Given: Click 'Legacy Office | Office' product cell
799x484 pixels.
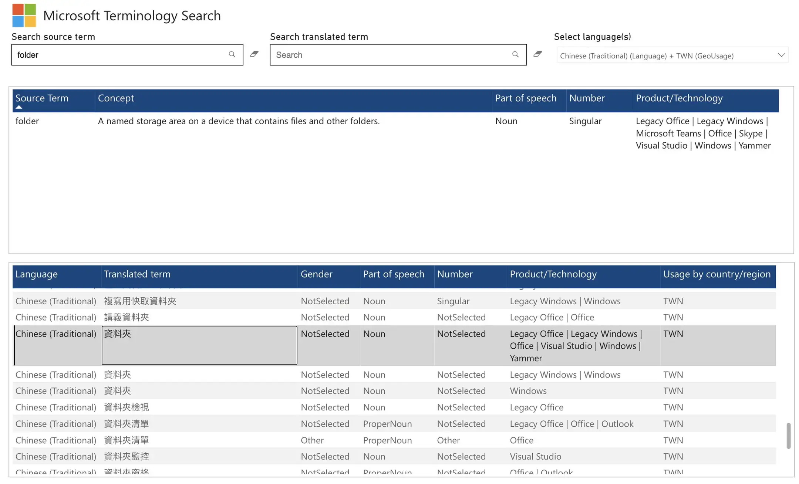Looking at the screenshot, I should pyautogui.click(x=552, y=317).
